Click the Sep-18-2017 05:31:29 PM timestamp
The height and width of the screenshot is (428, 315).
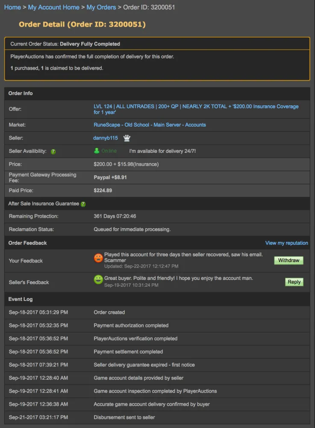38,312
